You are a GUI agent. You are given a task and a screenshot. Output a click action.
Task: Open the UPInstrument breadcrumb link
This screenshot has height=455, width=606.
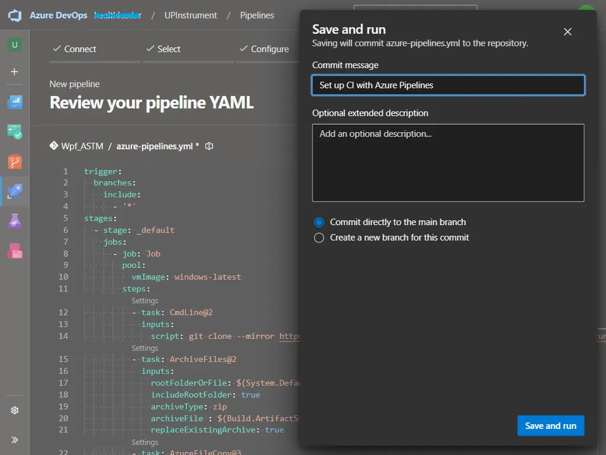tap(191, 15)
